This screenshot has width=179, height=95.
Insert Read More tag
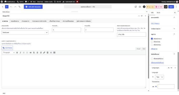tap(47, 53)
